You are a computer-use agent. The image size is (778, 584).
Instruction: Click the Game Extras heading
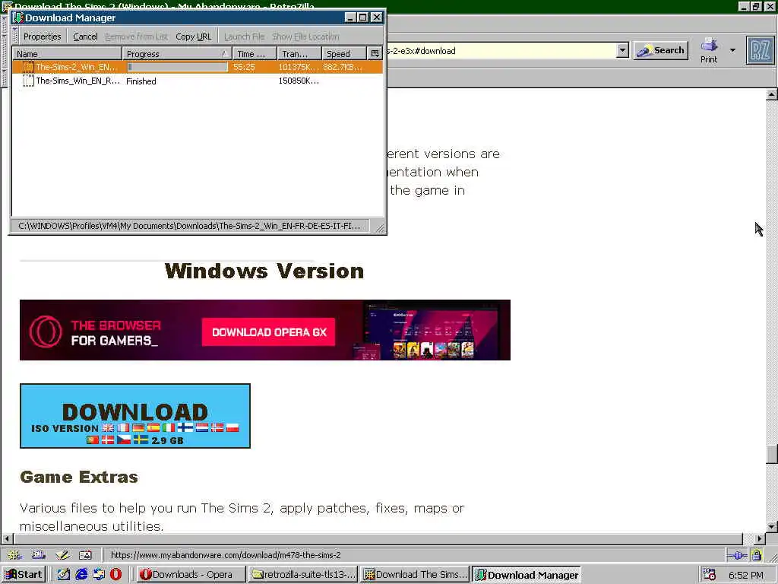[x=79, y=477]
